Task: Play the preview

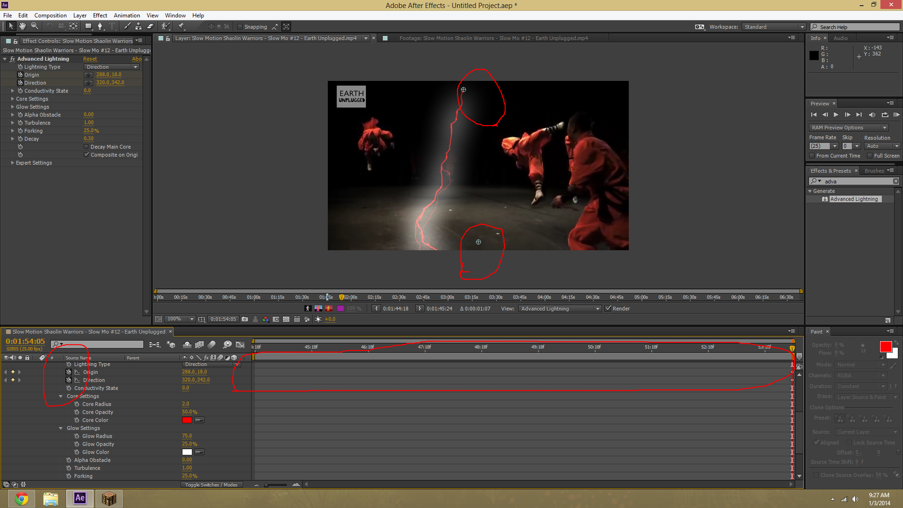Action: (836, 115)
